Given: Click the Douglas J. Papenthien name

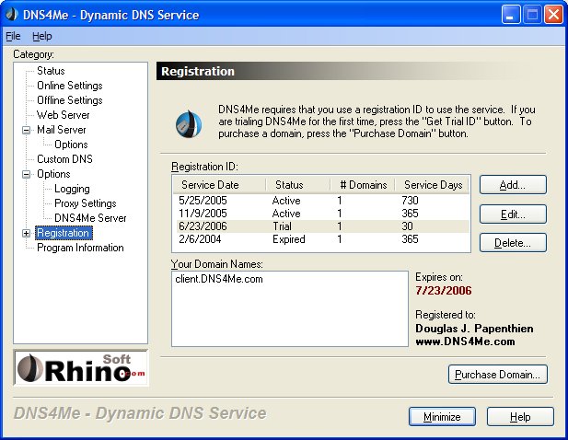Looking at the screenshot, I should [x=474, y=329].
